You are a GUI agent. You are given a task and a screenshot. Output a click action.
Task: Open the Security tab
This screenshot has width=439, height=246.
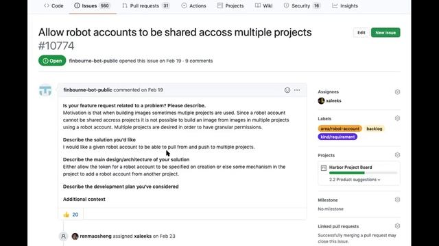click(x=302, y=5)
